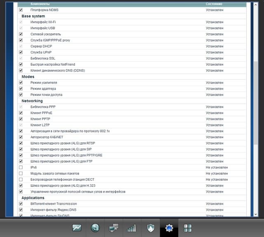Open the Internet globe icon
The width and height of the screenshot is (264, 237).
95,228
